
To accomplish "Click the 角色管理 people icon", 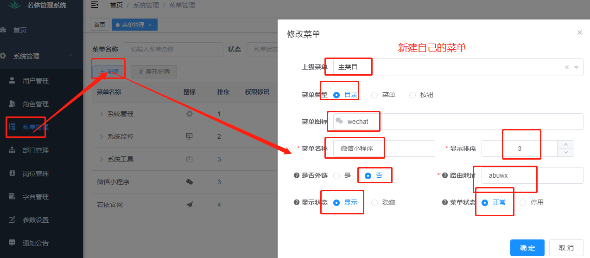I will click(13, 103).
